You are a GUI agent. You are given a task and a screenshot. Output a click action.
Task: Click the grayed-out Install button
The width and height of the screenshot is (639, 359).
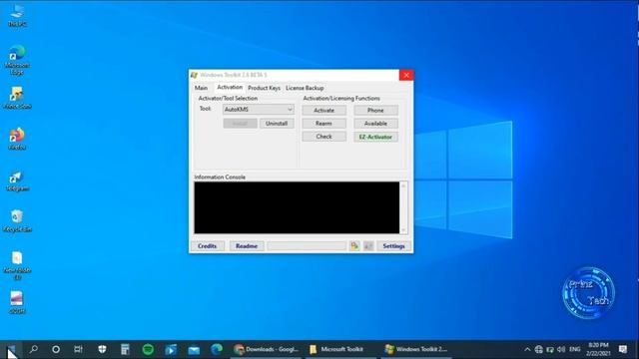[x=240, y=124]
